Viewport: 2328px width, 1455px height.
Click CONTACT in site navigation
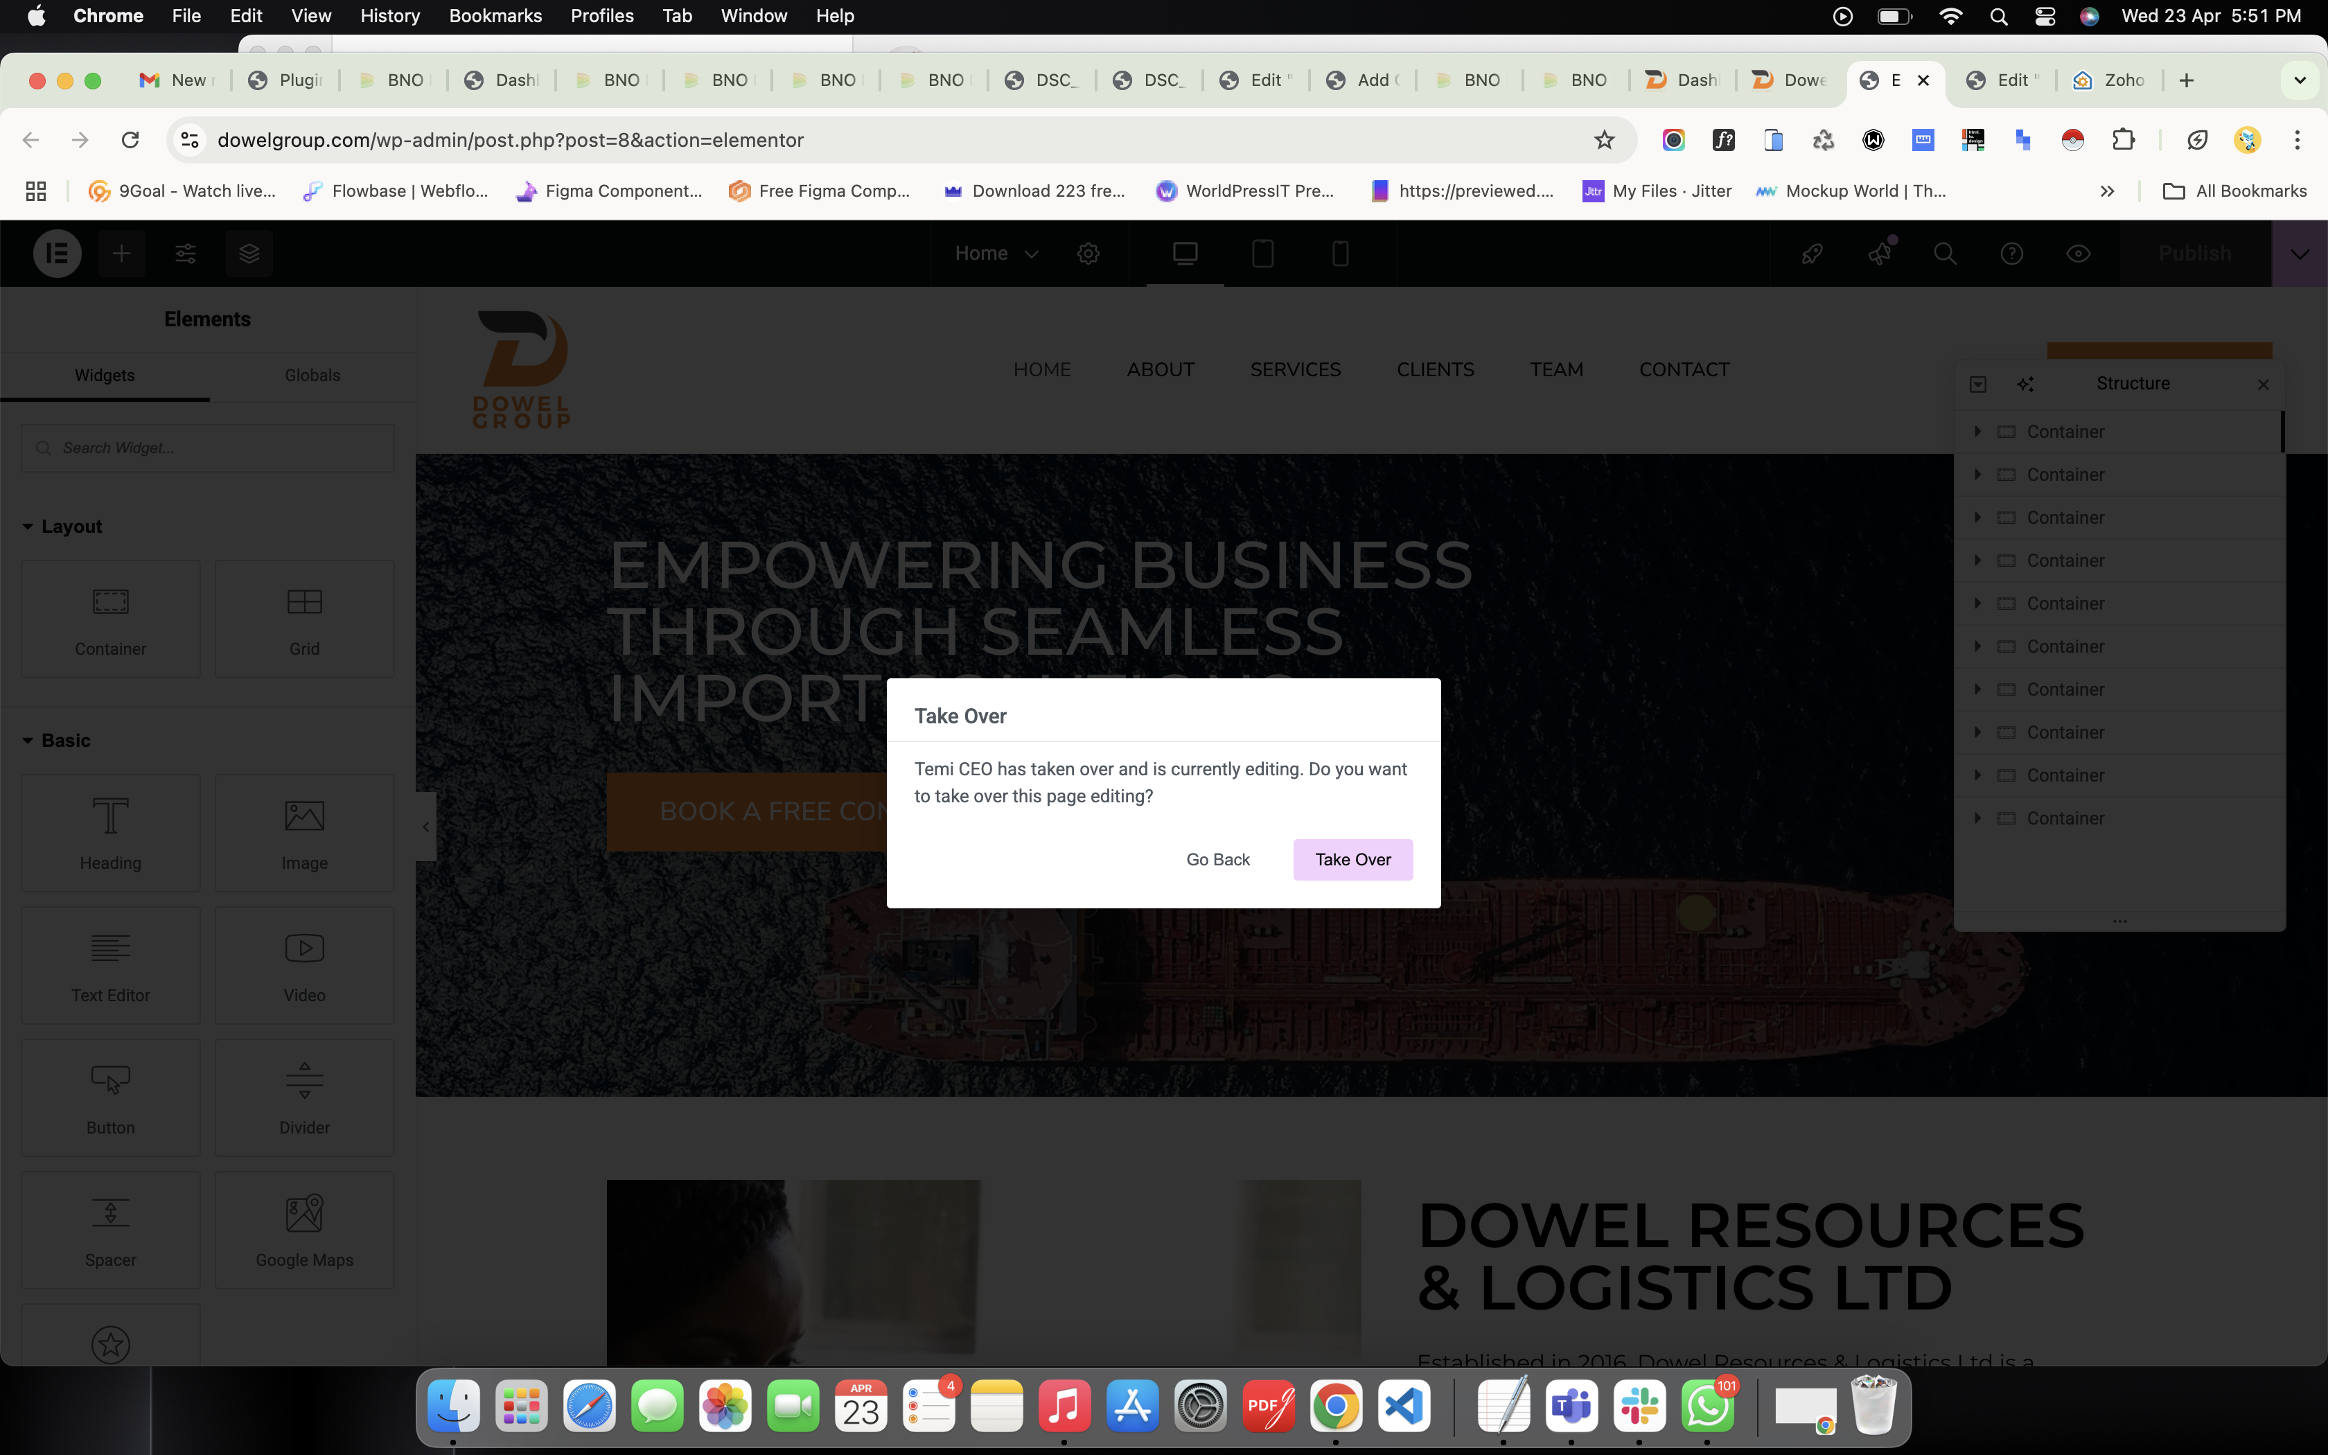1684,369
